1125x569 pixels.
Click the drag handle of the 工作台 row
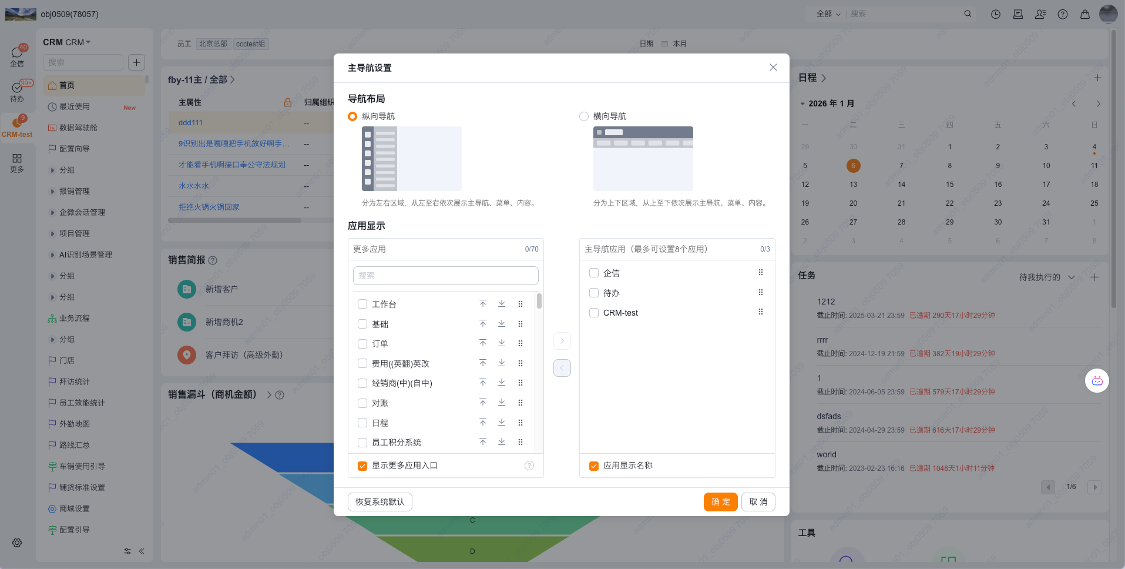[520, 304]
